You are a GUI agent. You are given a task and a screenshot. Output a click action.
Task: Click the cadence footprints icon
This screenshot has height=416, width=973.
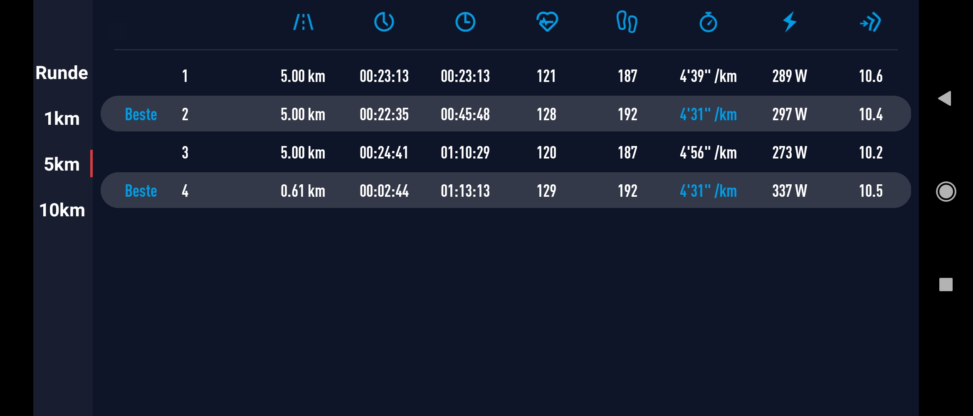pos(627,22)
